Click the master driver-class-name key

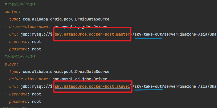tap(28, 27)
